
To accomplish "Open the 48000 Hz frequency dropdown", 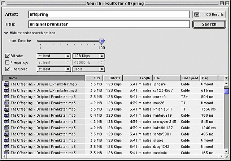I will [x=88, y=62].
